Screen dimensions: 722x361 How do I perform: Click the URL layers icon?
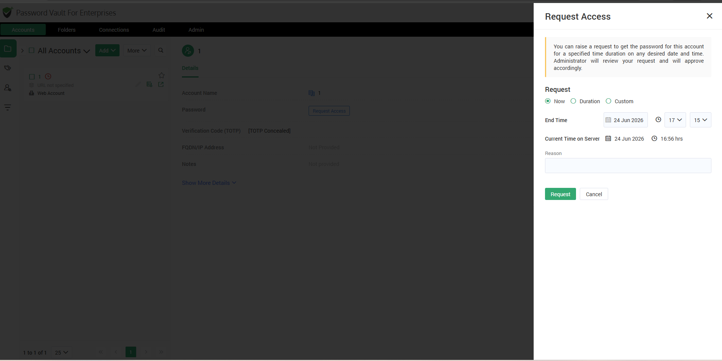[32, 85]
